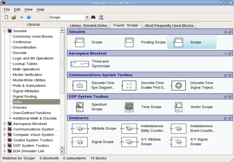Screen dimensions: 234x162
Task: Expand Computer Vision System tree node
Action: pos(4,135)
